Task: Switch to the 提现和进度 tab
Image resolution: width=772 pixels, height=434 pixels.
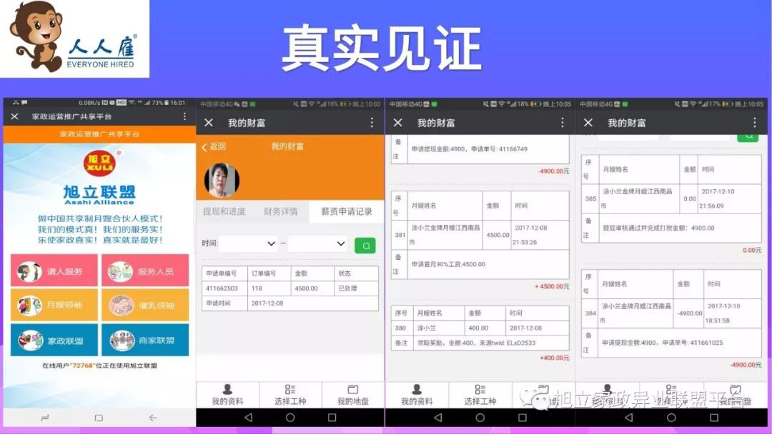Action: coord(224,211)
